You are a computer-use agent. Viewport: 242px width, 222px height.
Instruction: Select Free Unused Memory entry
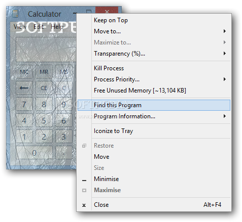(x=154, y=91)
